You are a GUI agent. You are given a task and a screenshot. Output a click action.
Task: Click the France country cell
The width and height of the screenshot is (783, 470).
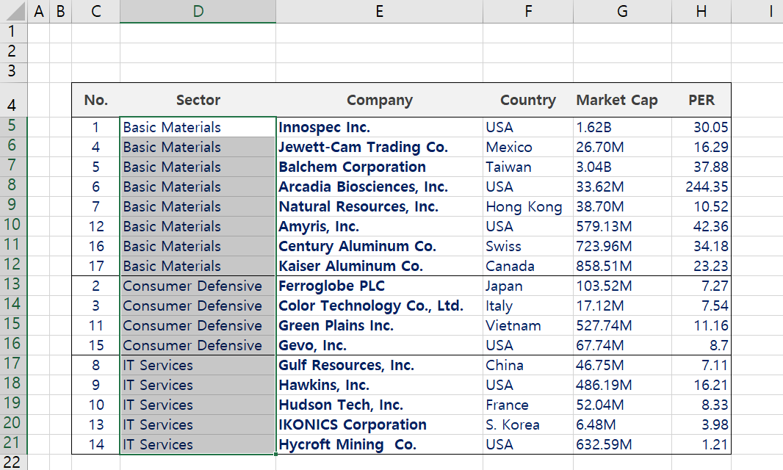(528, 405)
